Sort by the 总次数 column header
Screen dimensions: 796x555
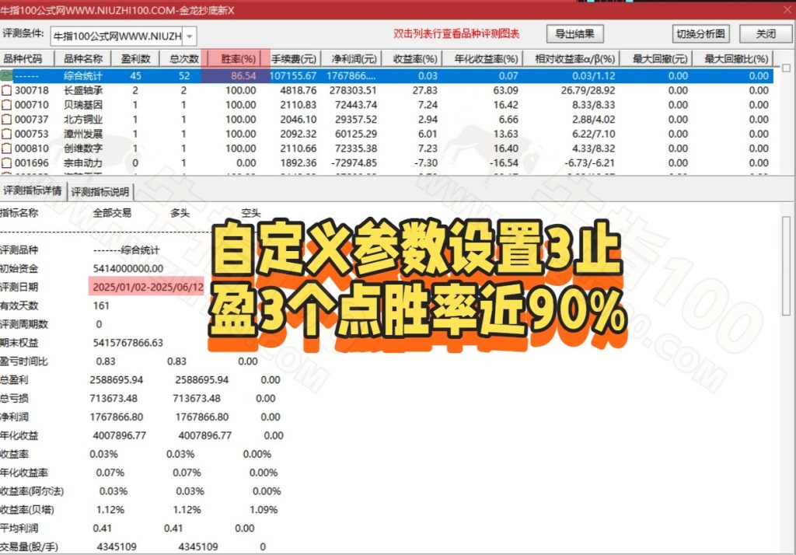point(183,59)
